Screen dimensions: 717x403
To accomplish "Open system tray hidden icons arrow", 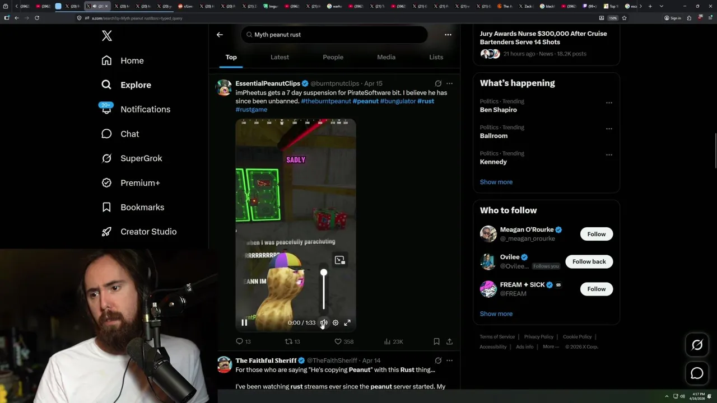I will click(x=667, y=396).
